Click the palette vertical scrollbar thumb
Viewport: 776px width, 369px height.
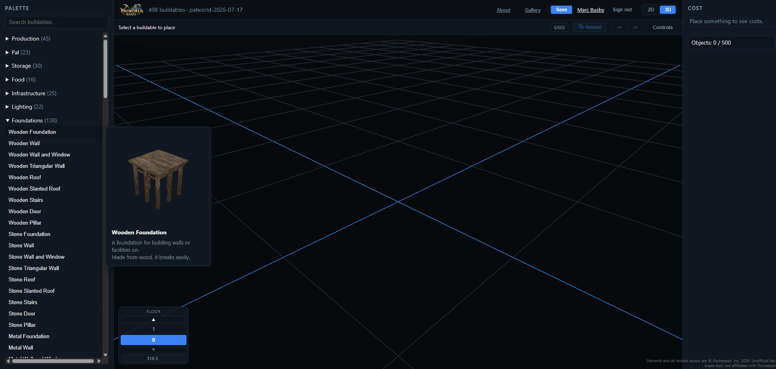(x=105, y=69)
